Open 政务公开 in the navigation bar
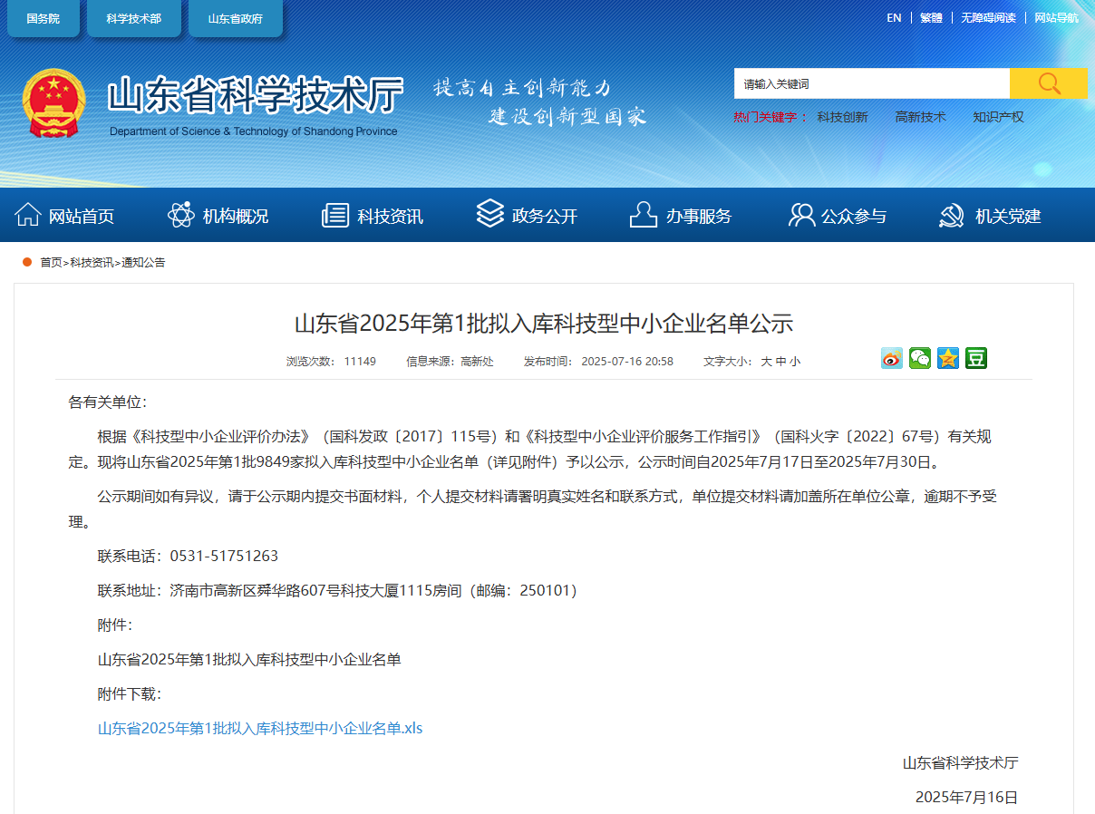 pos(527,216)
